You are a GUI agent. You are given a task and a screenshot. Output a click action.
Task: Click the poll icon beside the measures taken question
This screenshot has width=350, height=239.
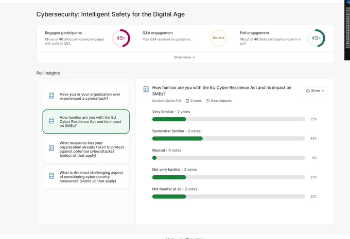[x=51, y=148]
